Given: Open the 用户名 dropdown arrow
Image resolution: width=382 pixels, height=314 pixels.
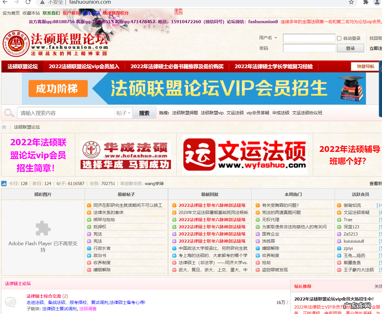Looking at the screenshot, I should pyautogui.click(x=276, y=38).
